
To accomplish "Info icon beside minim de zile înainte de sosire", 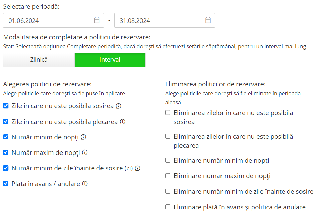I will (137, 168).
